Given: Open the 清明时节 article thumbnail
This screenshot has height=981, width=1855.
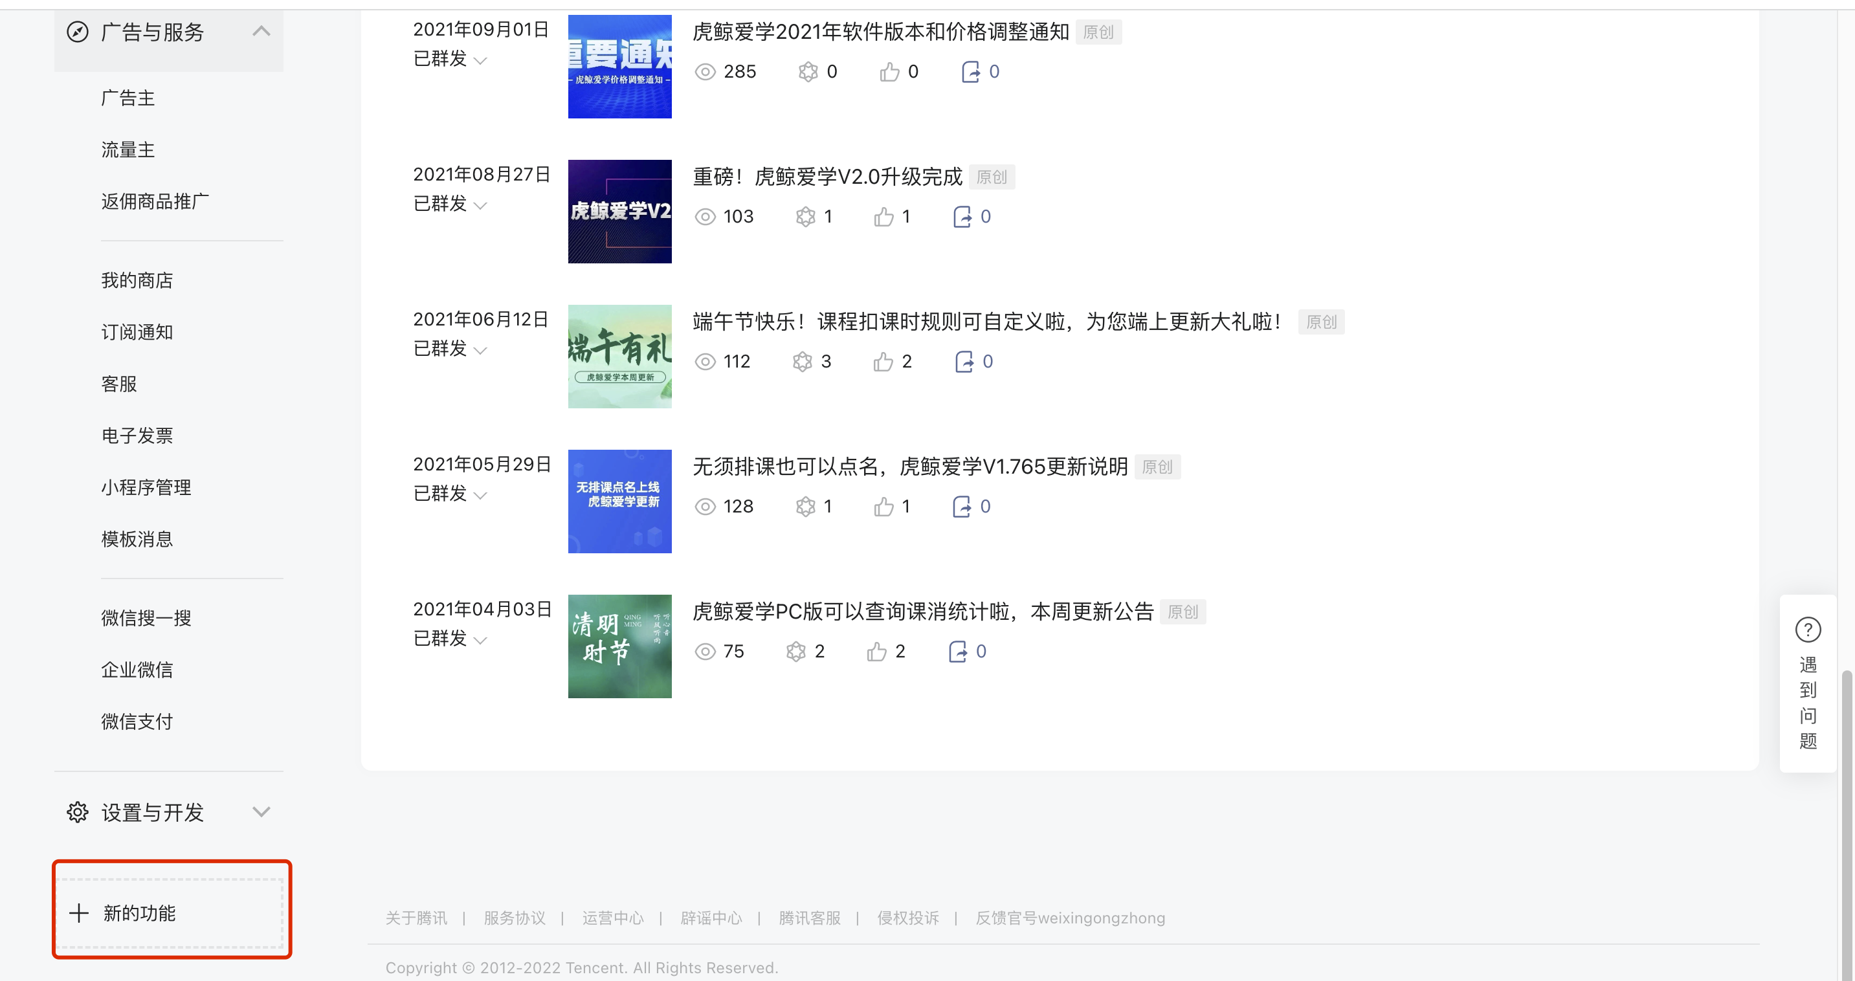Looking at the screenshot, I should click(620, 646).
